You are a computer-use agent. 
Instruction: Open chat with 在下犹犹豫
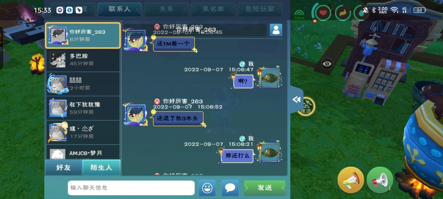tap(83, 108)
